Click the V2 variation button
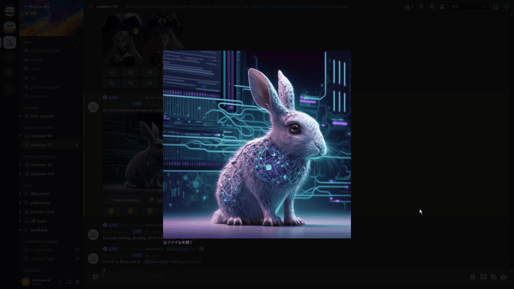The width and height of the screenshot is (514, 289). [x=130, y=83]
